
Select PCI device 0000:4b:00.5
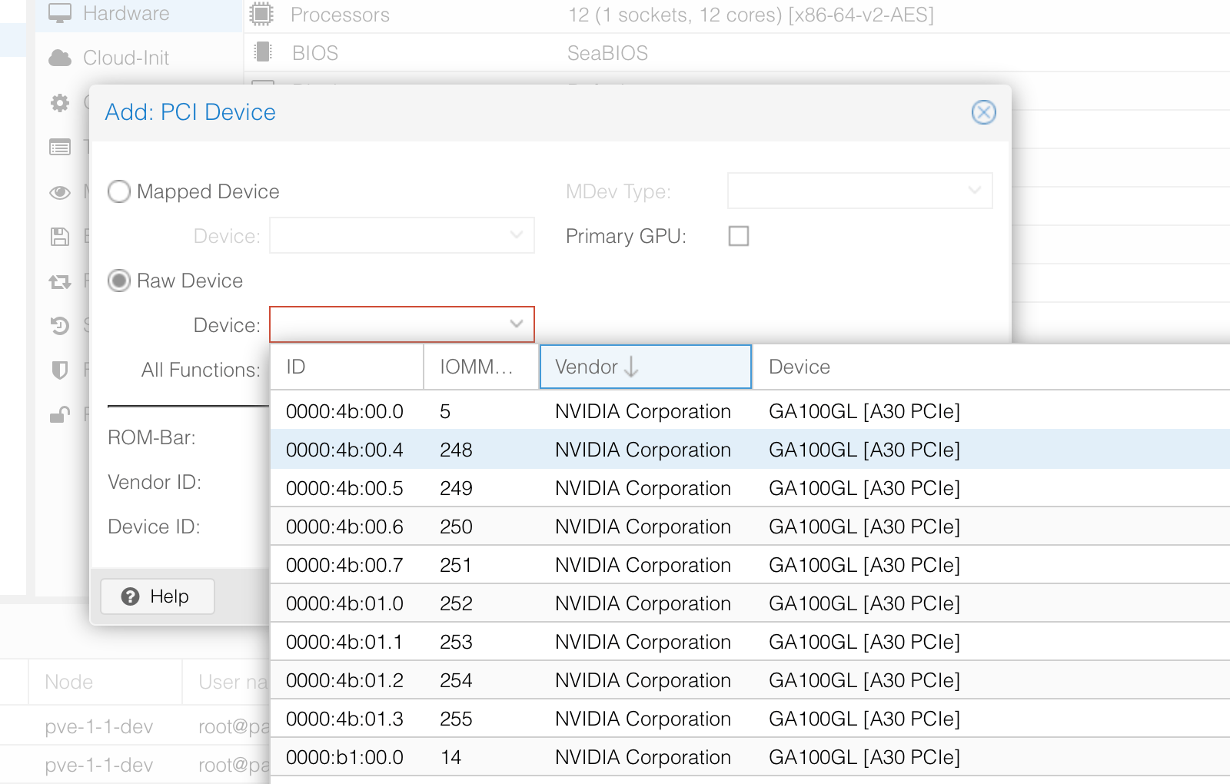click(x=750, y=488)
